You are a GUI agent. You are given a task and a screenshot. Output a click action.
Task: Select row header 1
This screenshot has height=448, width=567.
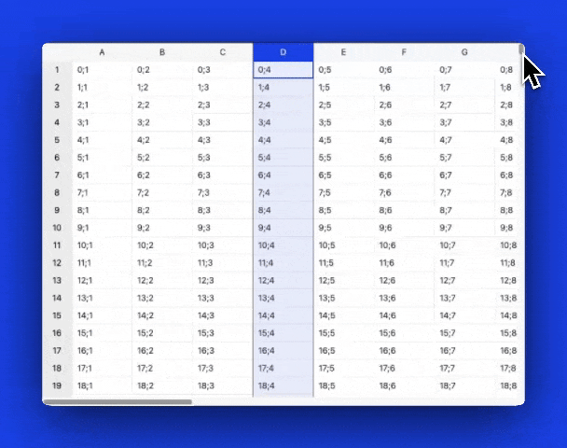point(57,70)
